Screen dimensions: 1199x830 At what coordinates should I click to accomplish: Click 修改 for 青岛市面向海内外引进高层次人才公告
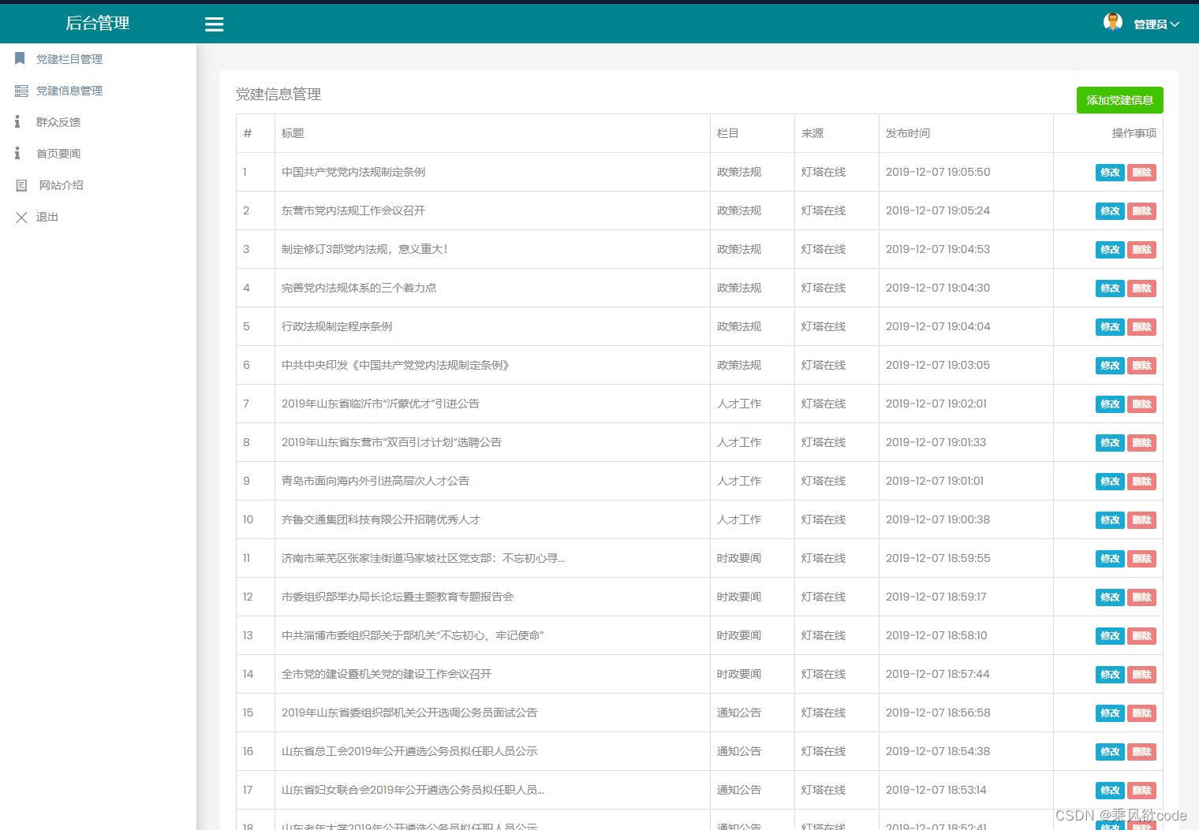click(1110, 482)
